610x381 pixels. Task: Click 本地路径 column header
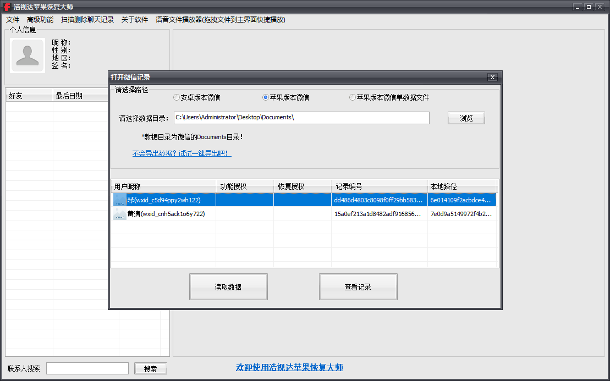coord(462,186)
